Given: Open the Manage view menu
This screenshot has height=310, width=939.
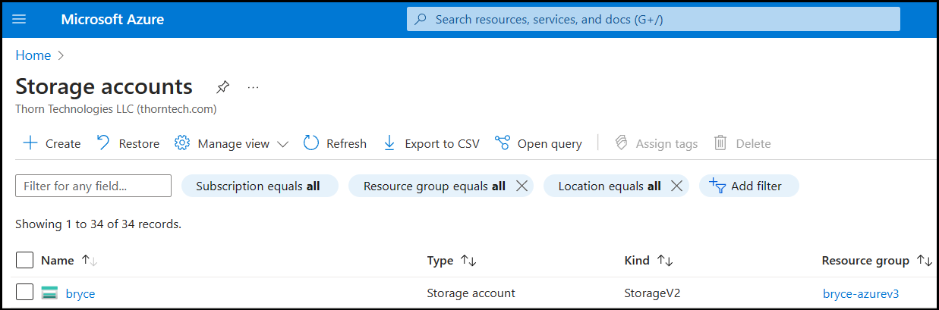Looking at the screenshot, I should (x=232, y=143).
